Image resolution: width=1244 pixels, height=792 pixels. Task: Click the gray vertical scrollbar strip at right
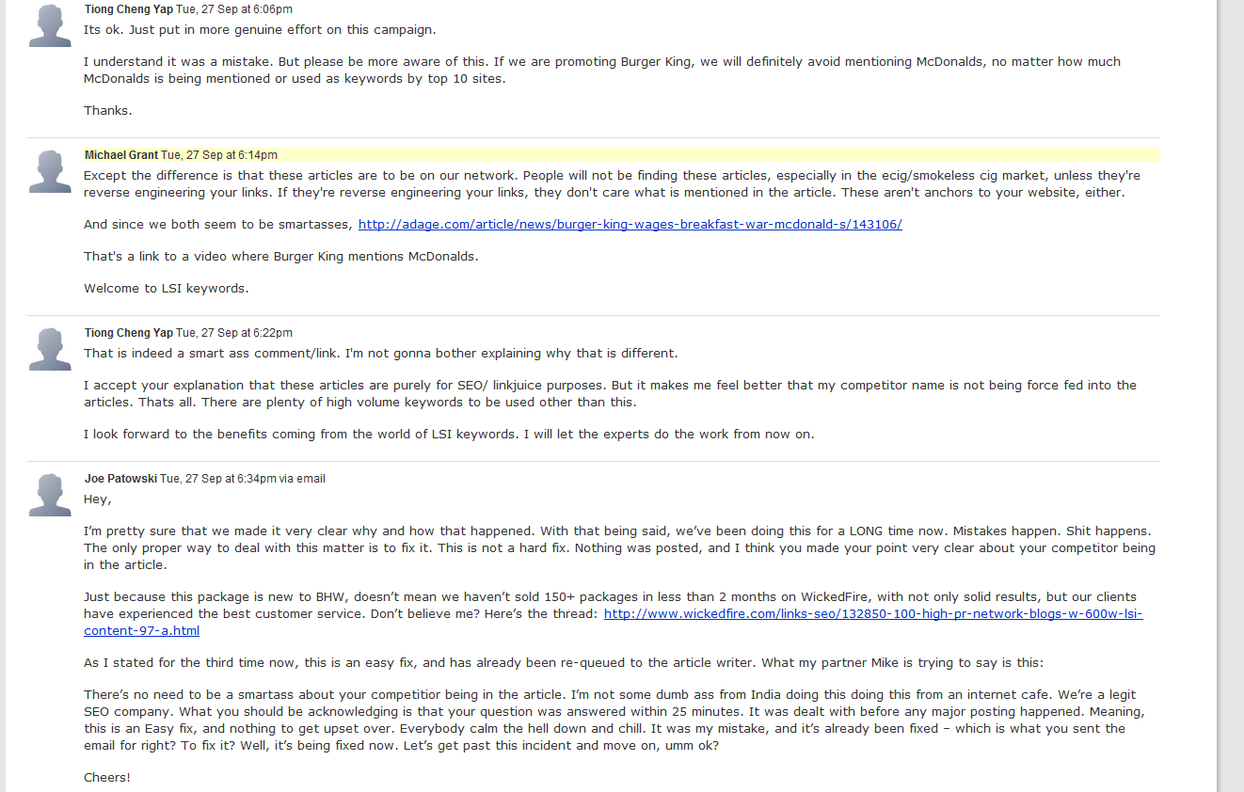pos(1230,396)
